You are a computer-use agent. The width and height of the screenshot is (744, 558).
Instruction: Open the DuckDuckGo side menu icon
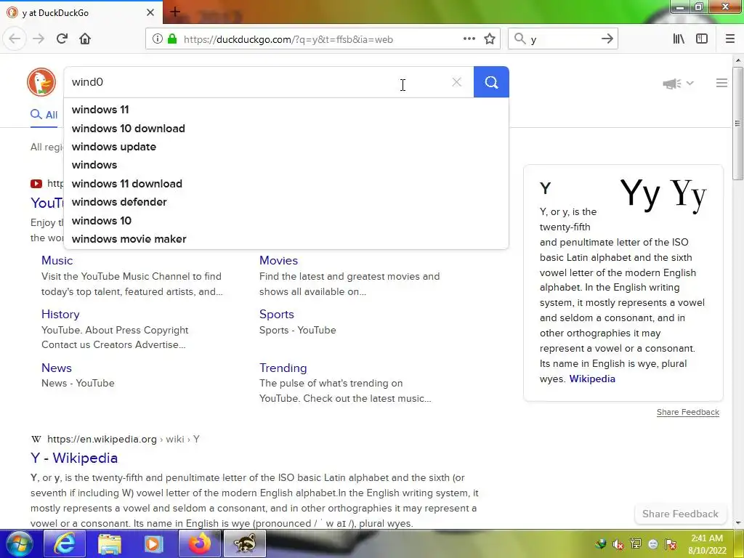(x=721, y=83)
